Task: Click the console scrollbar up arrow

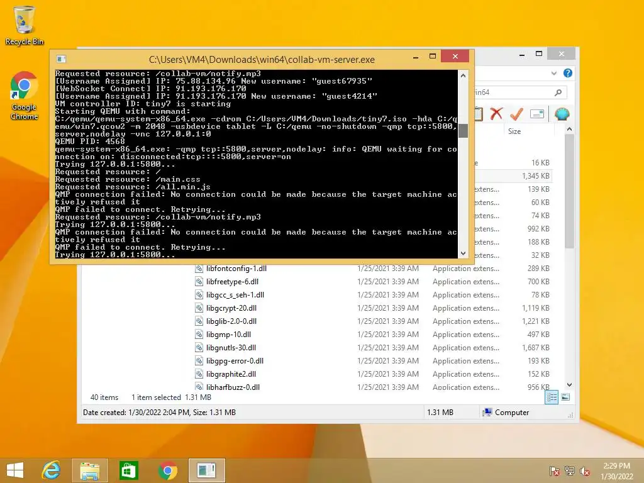Action: point(463,75)
